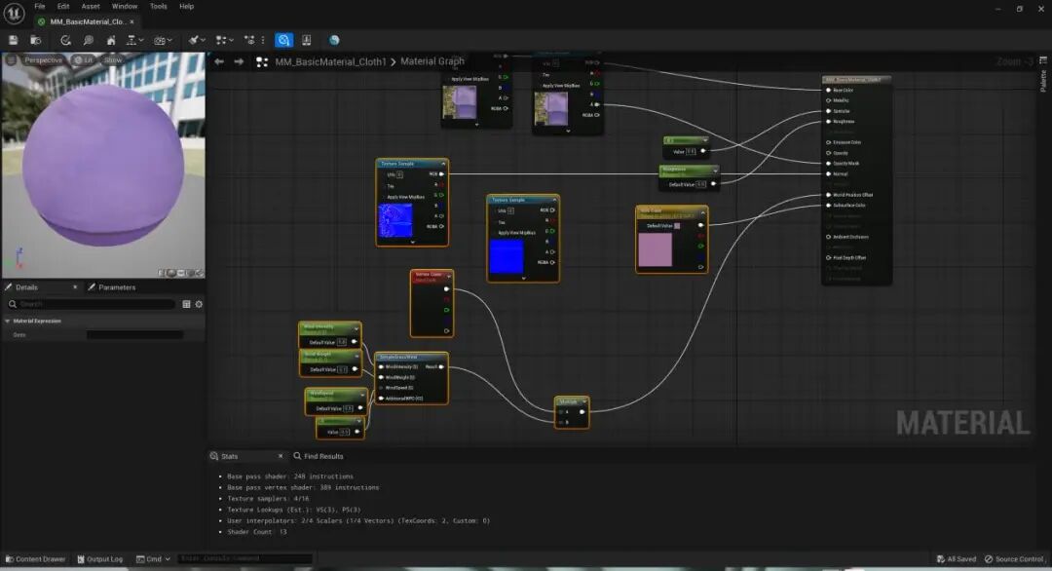Click the Unreal Engine logo icon
Viewport: 1052px width, 571px height.
(14, 13)
